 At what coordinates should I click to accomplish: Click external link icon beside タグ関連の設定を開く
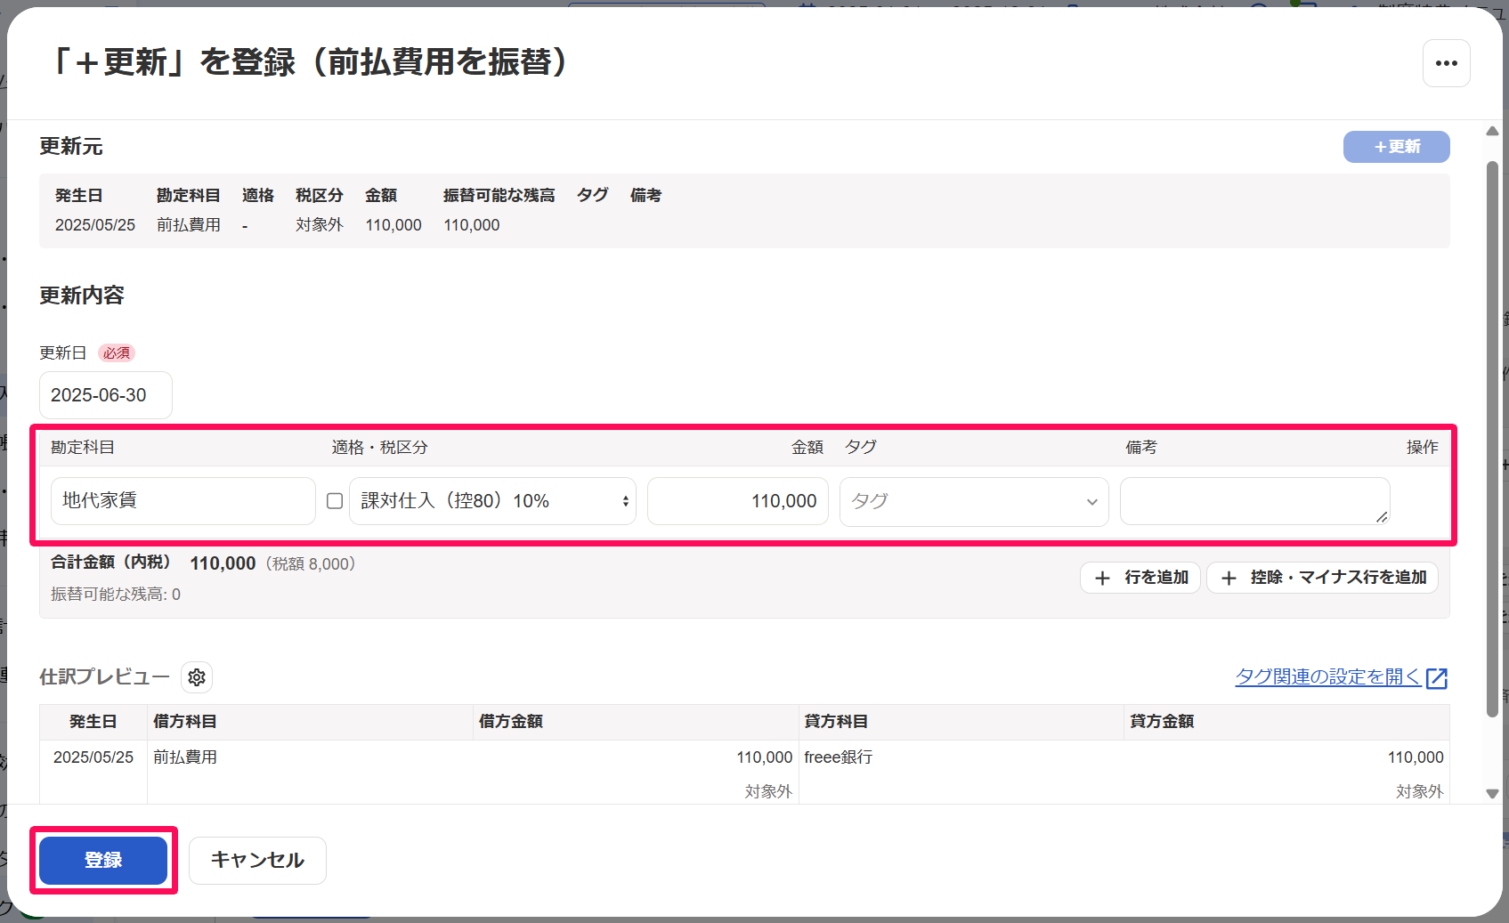(x=1437, y=678)
